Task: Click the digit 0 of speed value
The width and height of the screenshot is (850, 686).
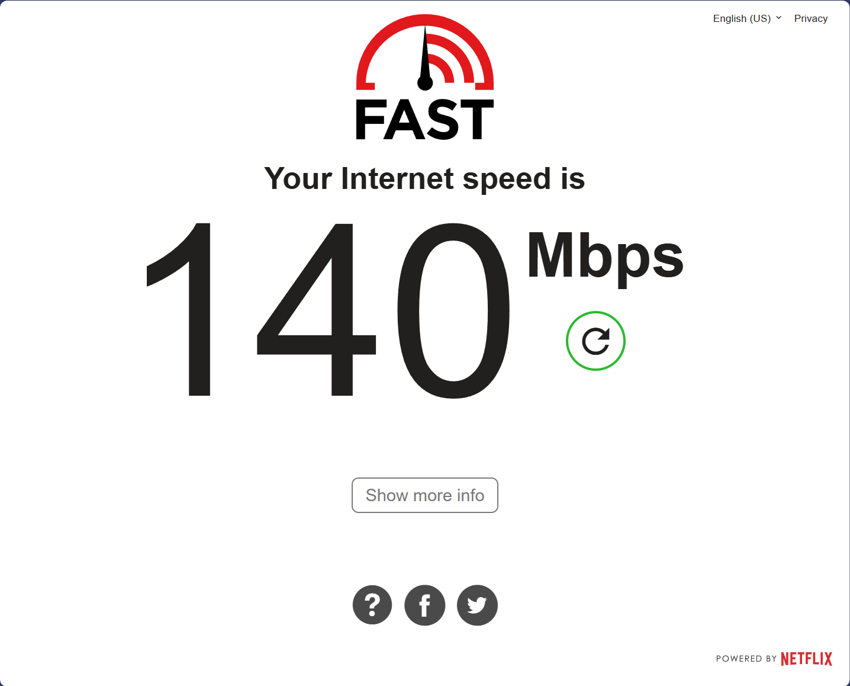Action: tap(453, 310)
